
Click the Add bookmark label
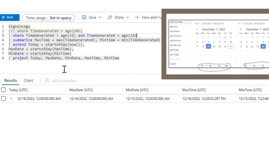click(63, 81)
